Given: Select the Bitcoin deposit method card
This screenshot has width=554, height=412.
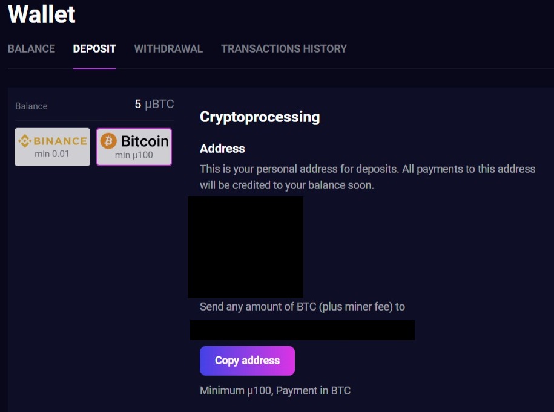Looking at the screenshot, I should tap(134, 147).
